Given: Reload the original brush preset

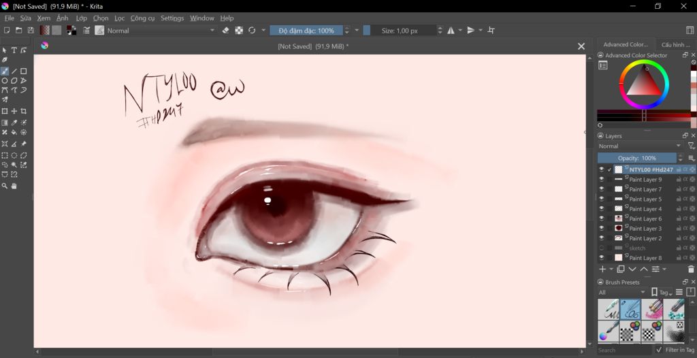Looking at the screenshot, I should 252,30.
